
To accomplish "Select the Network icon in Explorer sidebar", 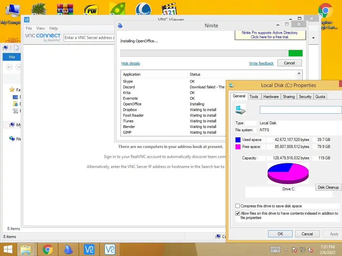I will [x=12, y=138].
